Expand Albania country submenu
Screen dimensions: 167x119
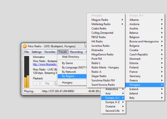[145, 20]
